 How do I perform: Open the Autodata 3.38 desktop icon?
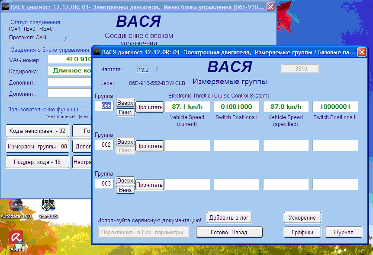coord(16,208)
